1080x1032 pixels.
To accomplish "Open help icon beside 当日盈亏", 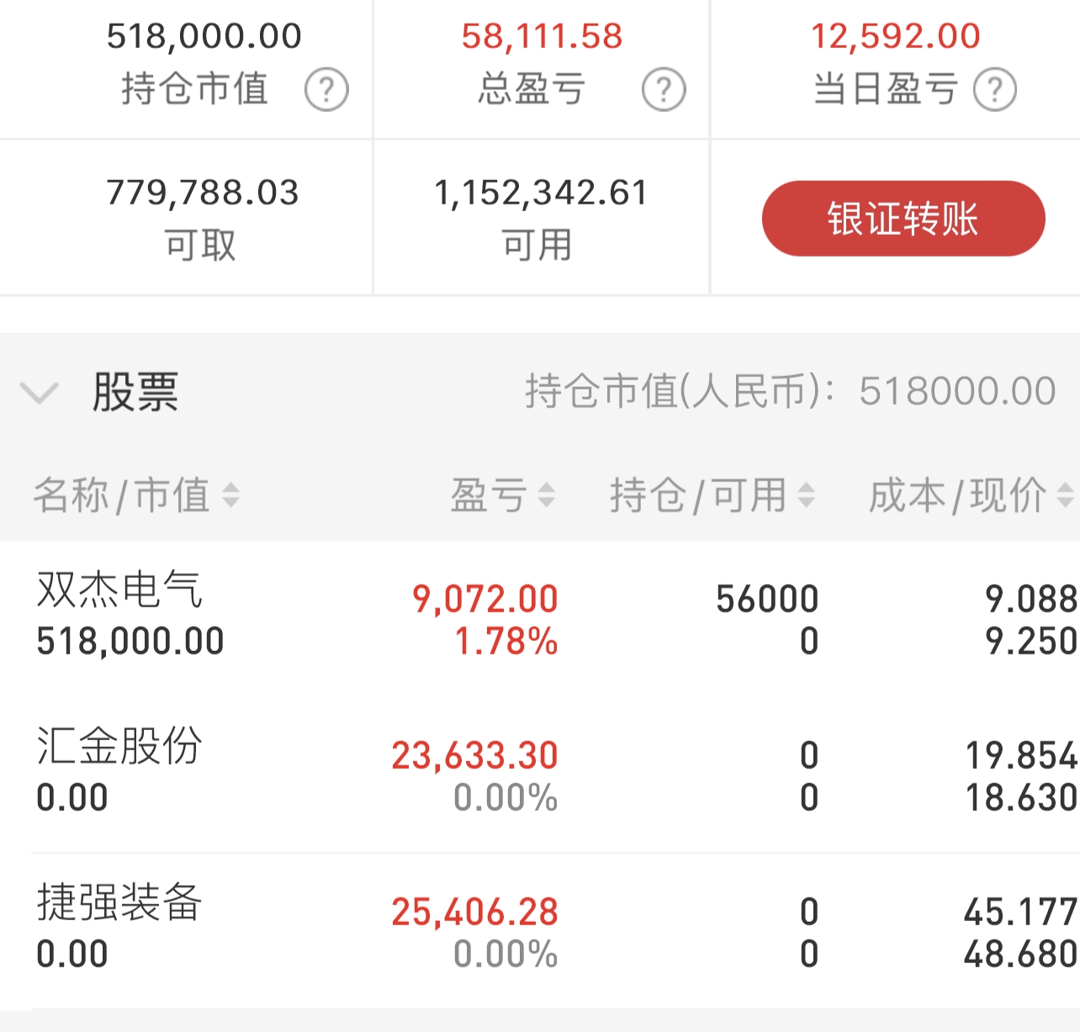I will [995, 90].
